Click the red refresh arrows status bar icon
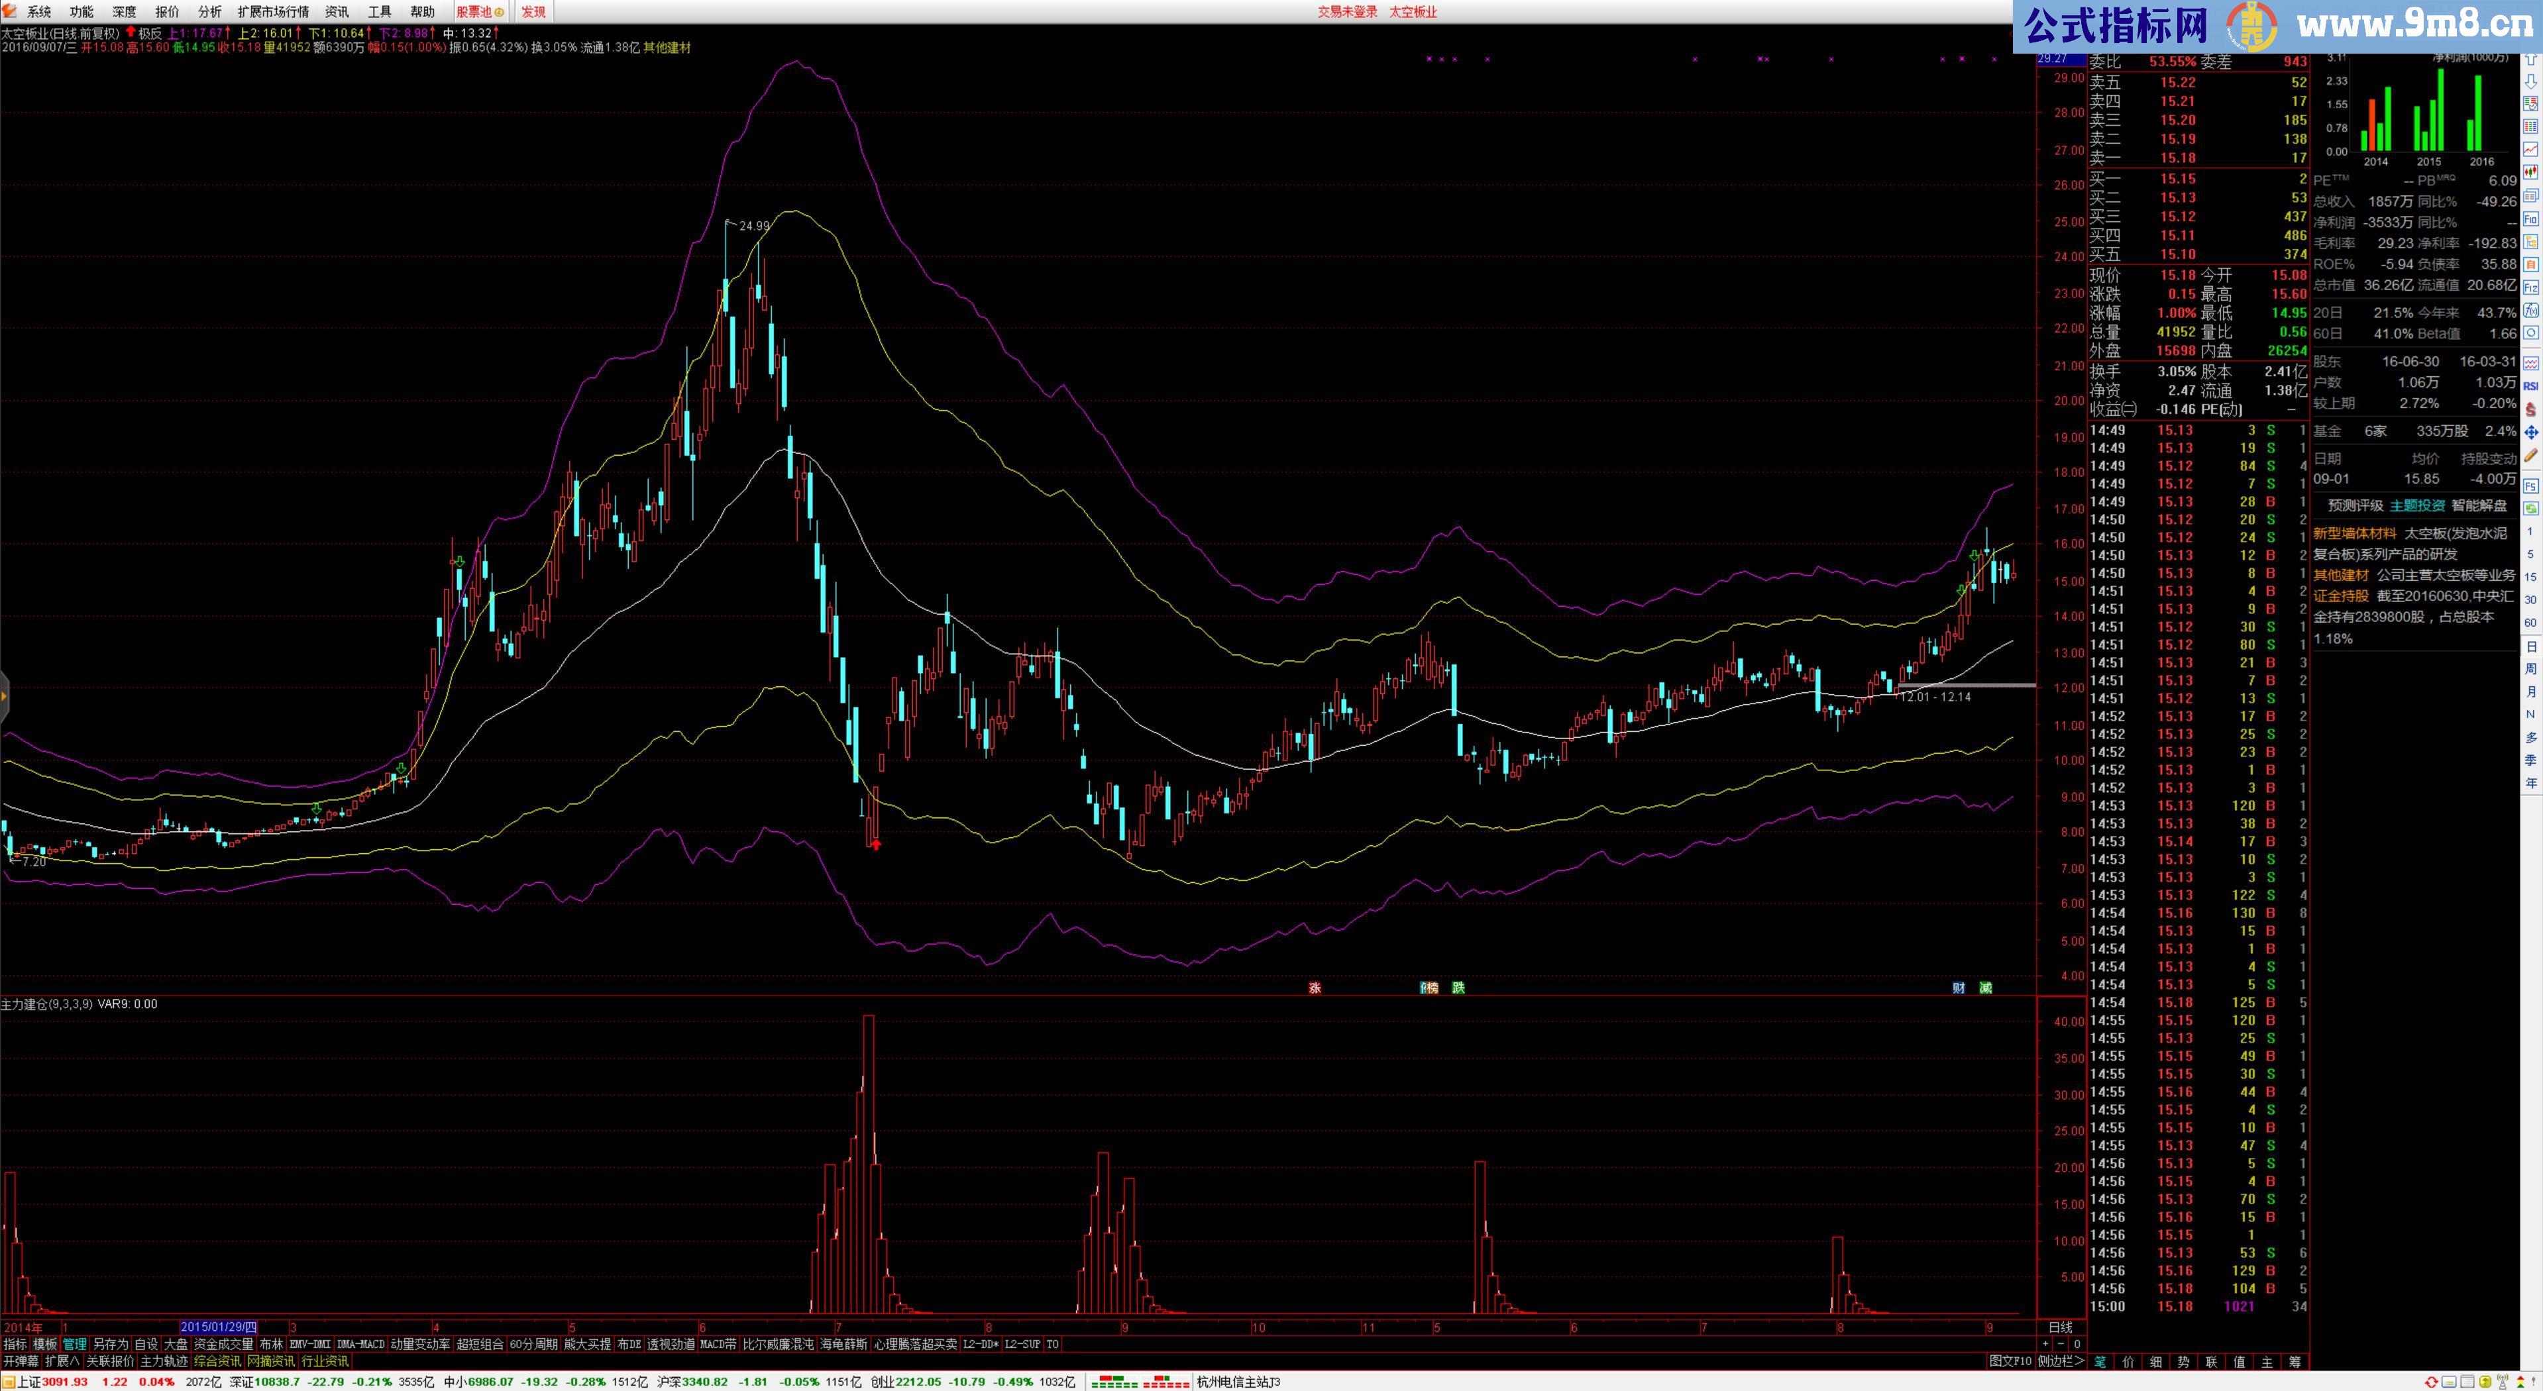 click(2432, 1381)
